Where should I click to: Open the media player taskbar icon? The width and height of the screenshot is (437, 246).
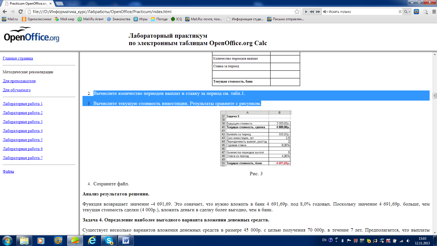point(41,241)
